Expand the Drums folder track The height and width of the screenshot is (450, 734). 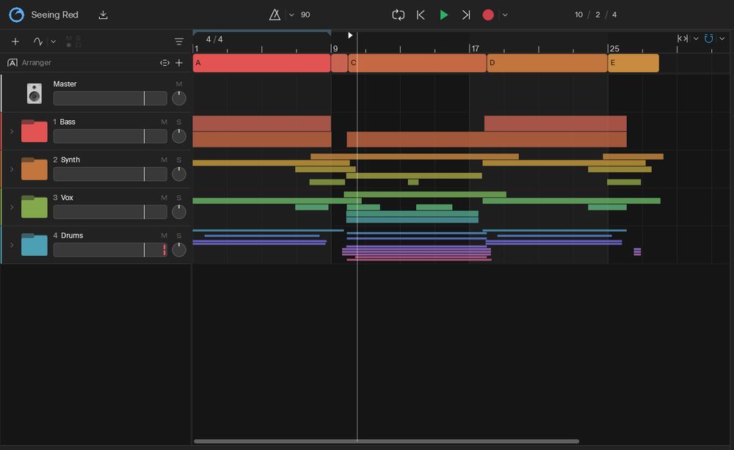12,245
